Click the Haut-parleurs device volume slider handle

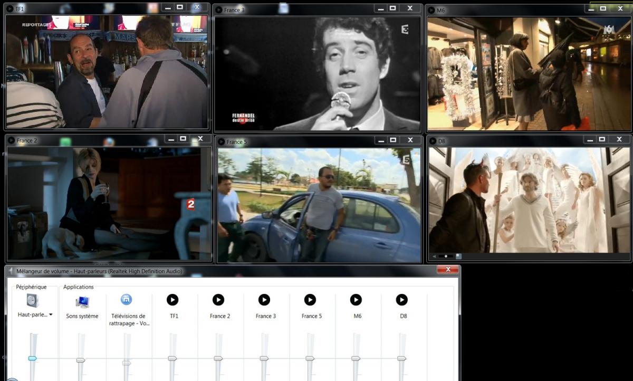[32, 358]
